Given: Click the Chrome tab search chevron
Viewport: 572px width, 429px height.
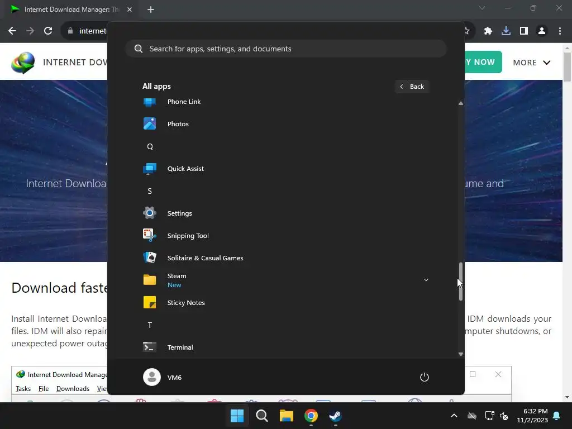Looking at the screenshot, I should tap(482, 8).
